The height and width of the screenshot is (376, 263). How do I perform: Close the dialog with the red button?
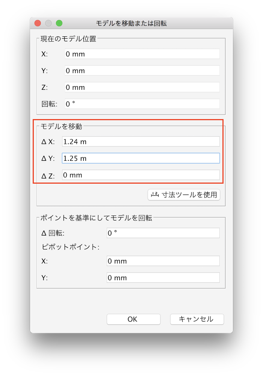pos(38,23)
